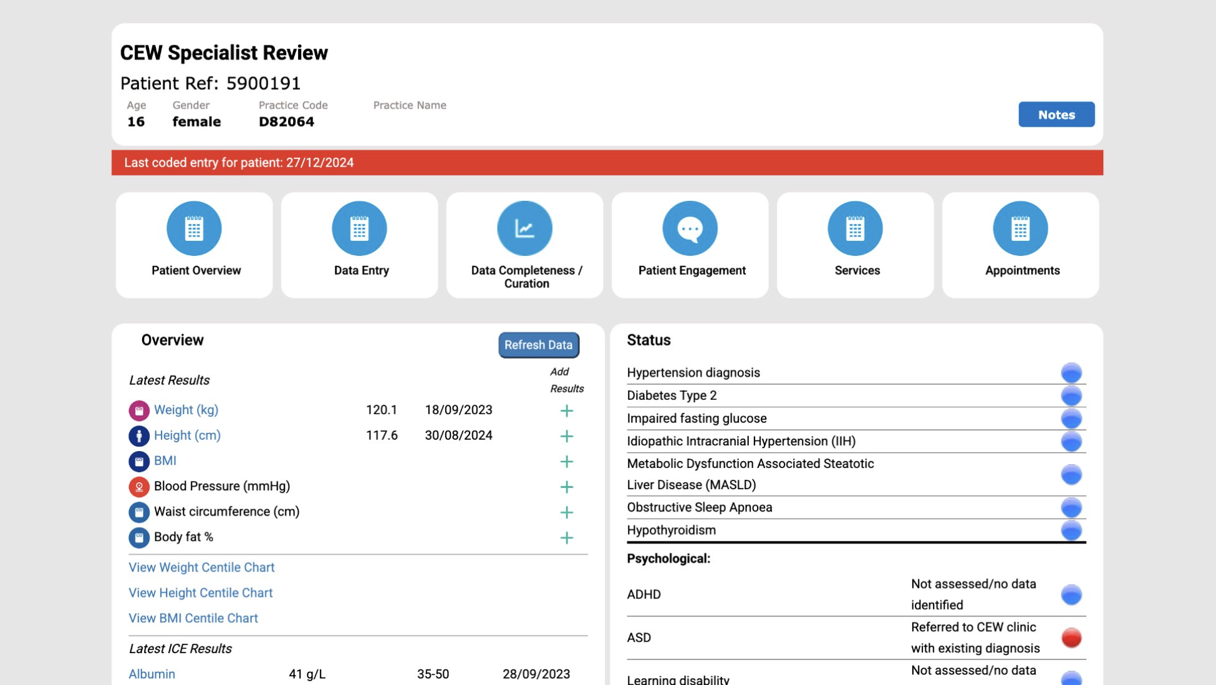Open View Weight Centile Chart link
The width and height of the screenshot is (1216, 685).
(x=201, y=567)
